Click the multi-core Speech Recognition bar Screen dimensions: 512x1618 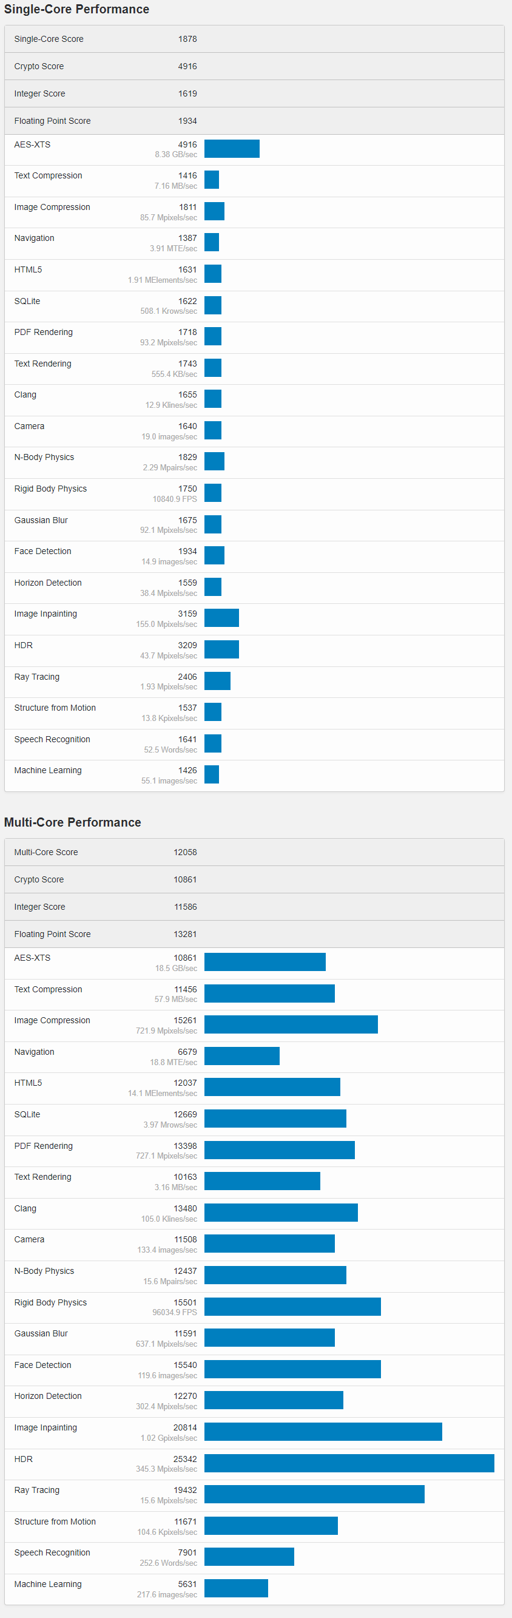249,1557
